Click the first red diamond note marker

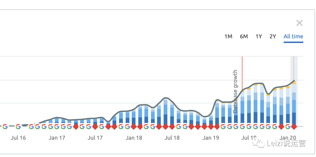coord(76,127)
